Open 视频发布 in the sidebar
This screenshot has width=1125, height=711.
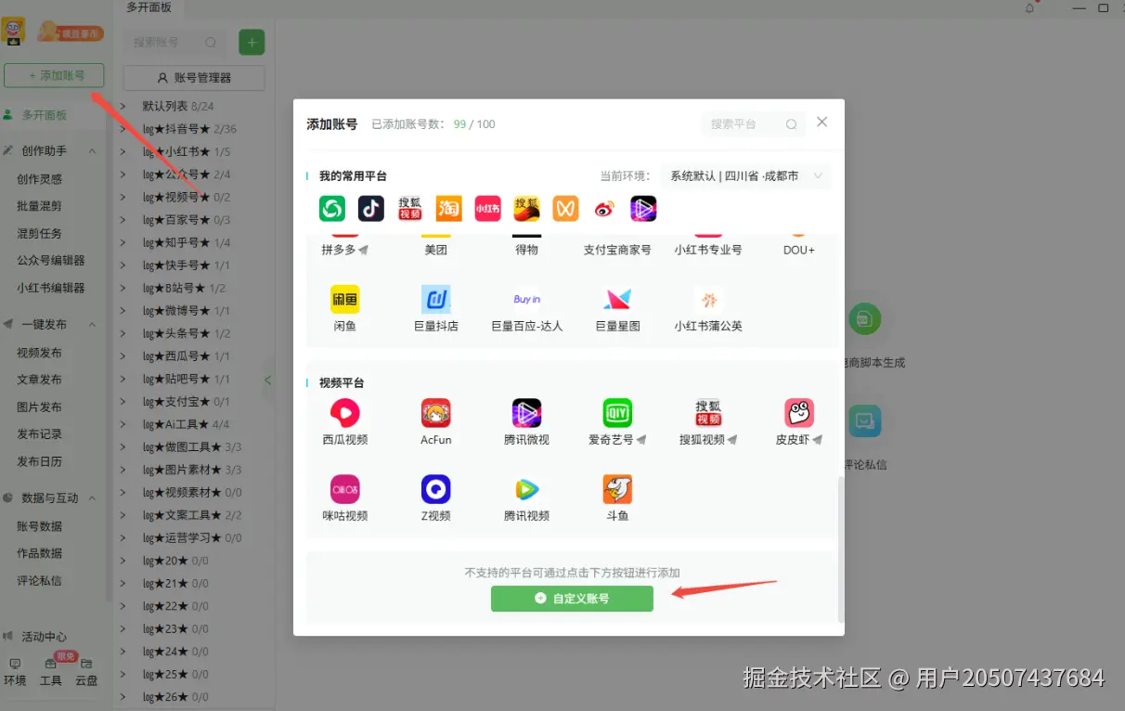39,353
